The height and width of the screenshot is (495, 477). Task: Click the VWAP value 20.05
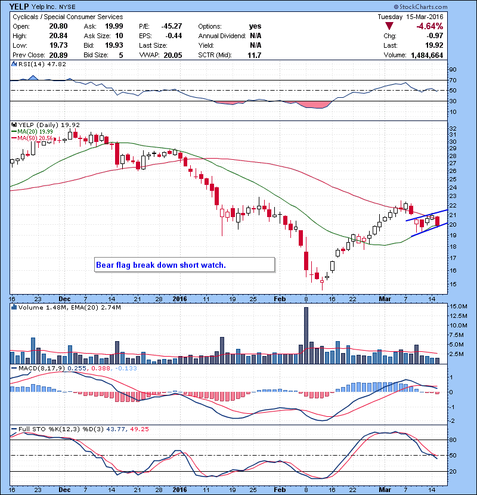pos(173,55)
